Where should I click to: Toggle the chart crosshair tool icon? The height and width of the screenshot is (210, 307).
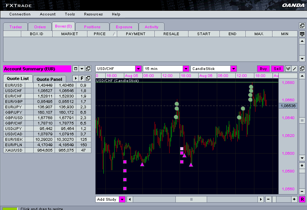click(288, 68)
